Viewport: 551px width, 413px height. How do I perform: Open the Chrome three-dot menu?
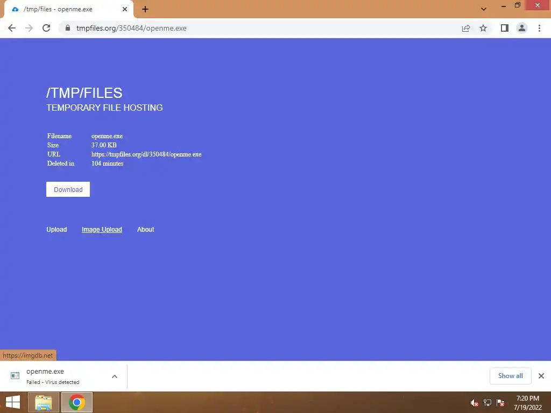tap(539, 28)
